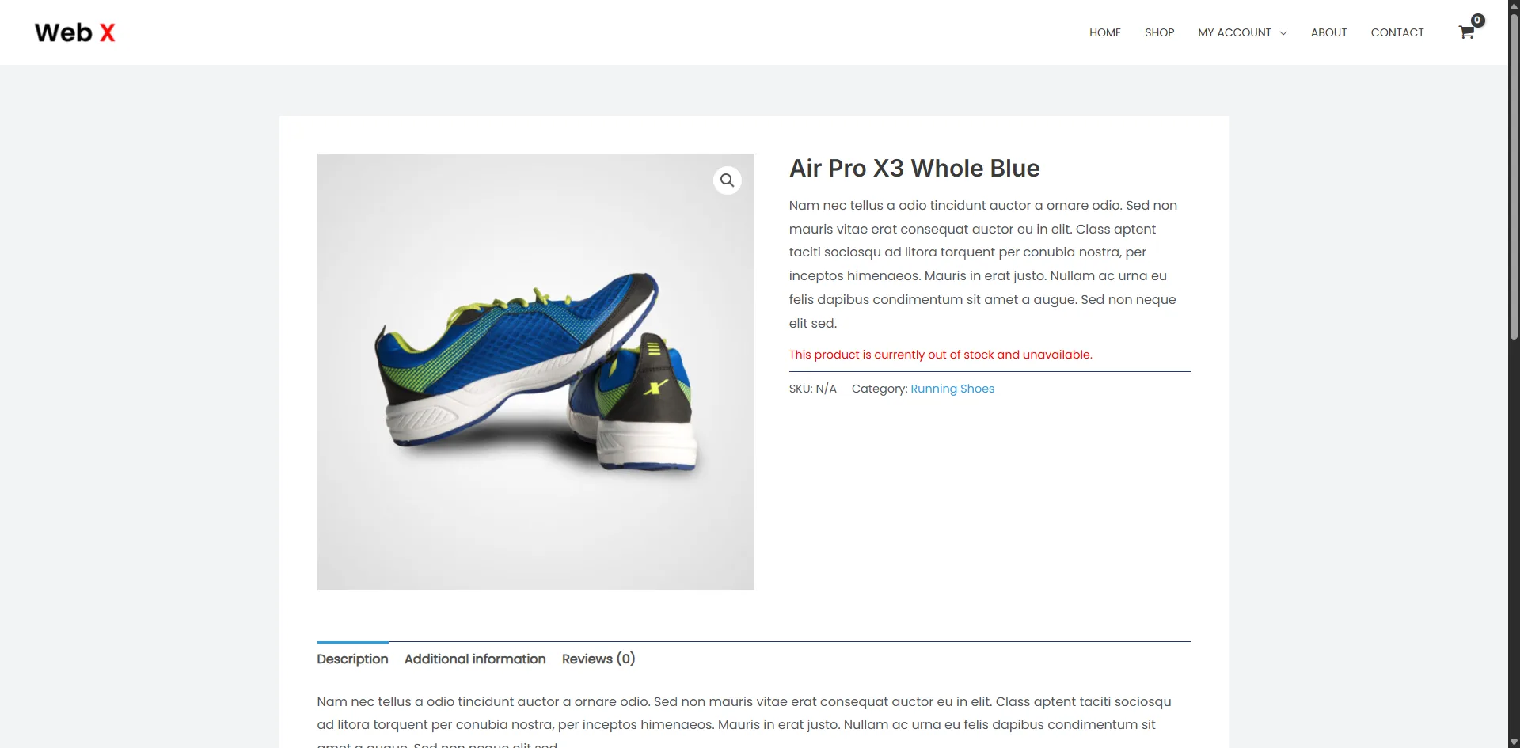Image resolution: width=1520 pixels, height=748 pixels.
Task: Click the magnifier zoom icon on product image
Action: click(x=727, y=180)
